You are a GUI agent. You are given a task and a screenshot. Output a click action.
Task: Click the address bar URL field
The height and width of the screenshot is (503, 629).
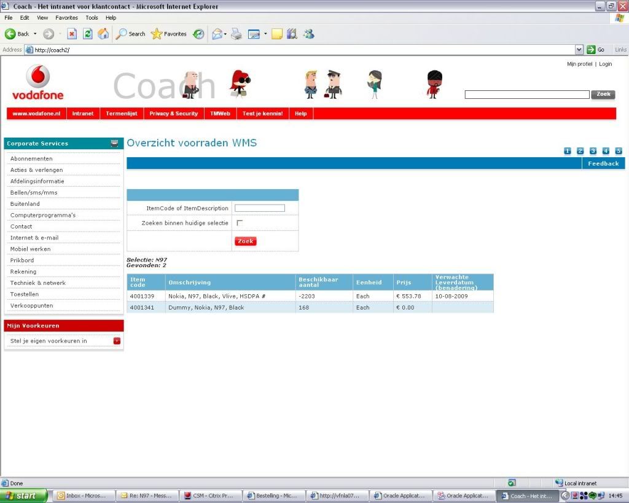tap(301, 50)
